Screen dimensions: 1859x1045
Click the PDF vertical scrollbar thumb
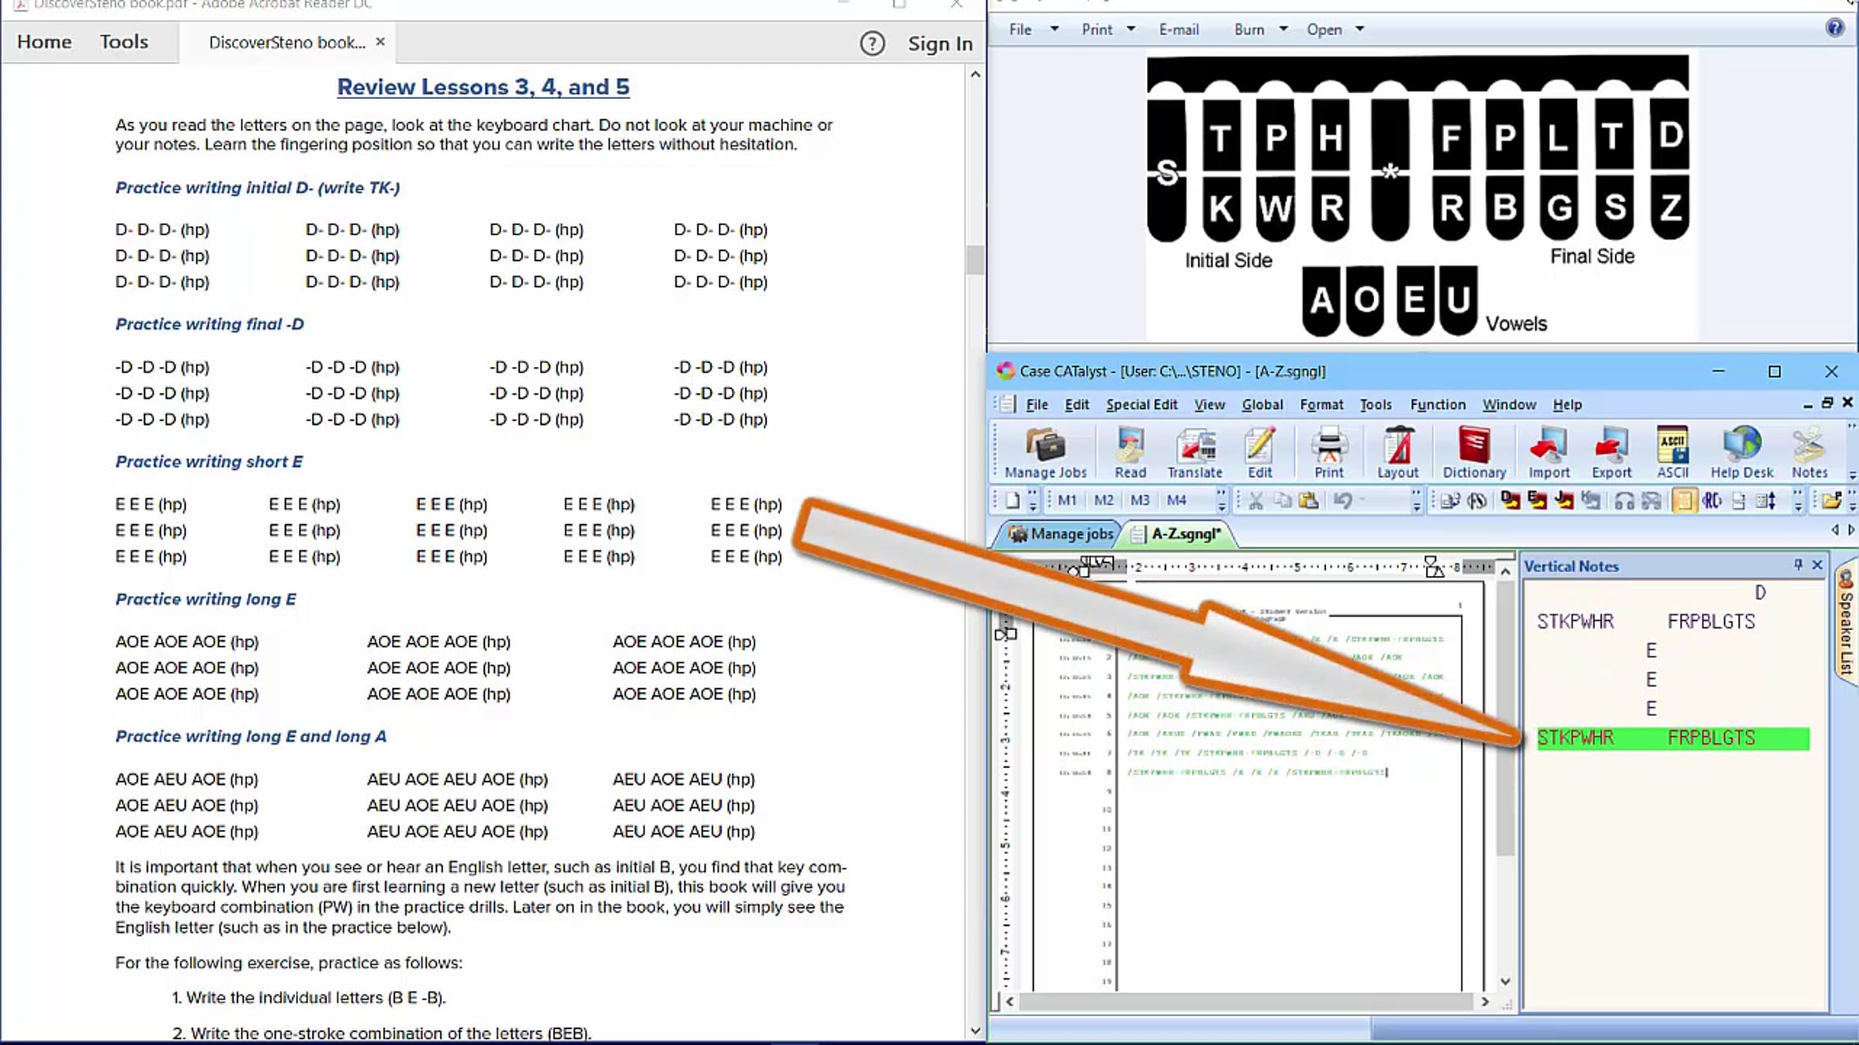click(x=974, y=259)
